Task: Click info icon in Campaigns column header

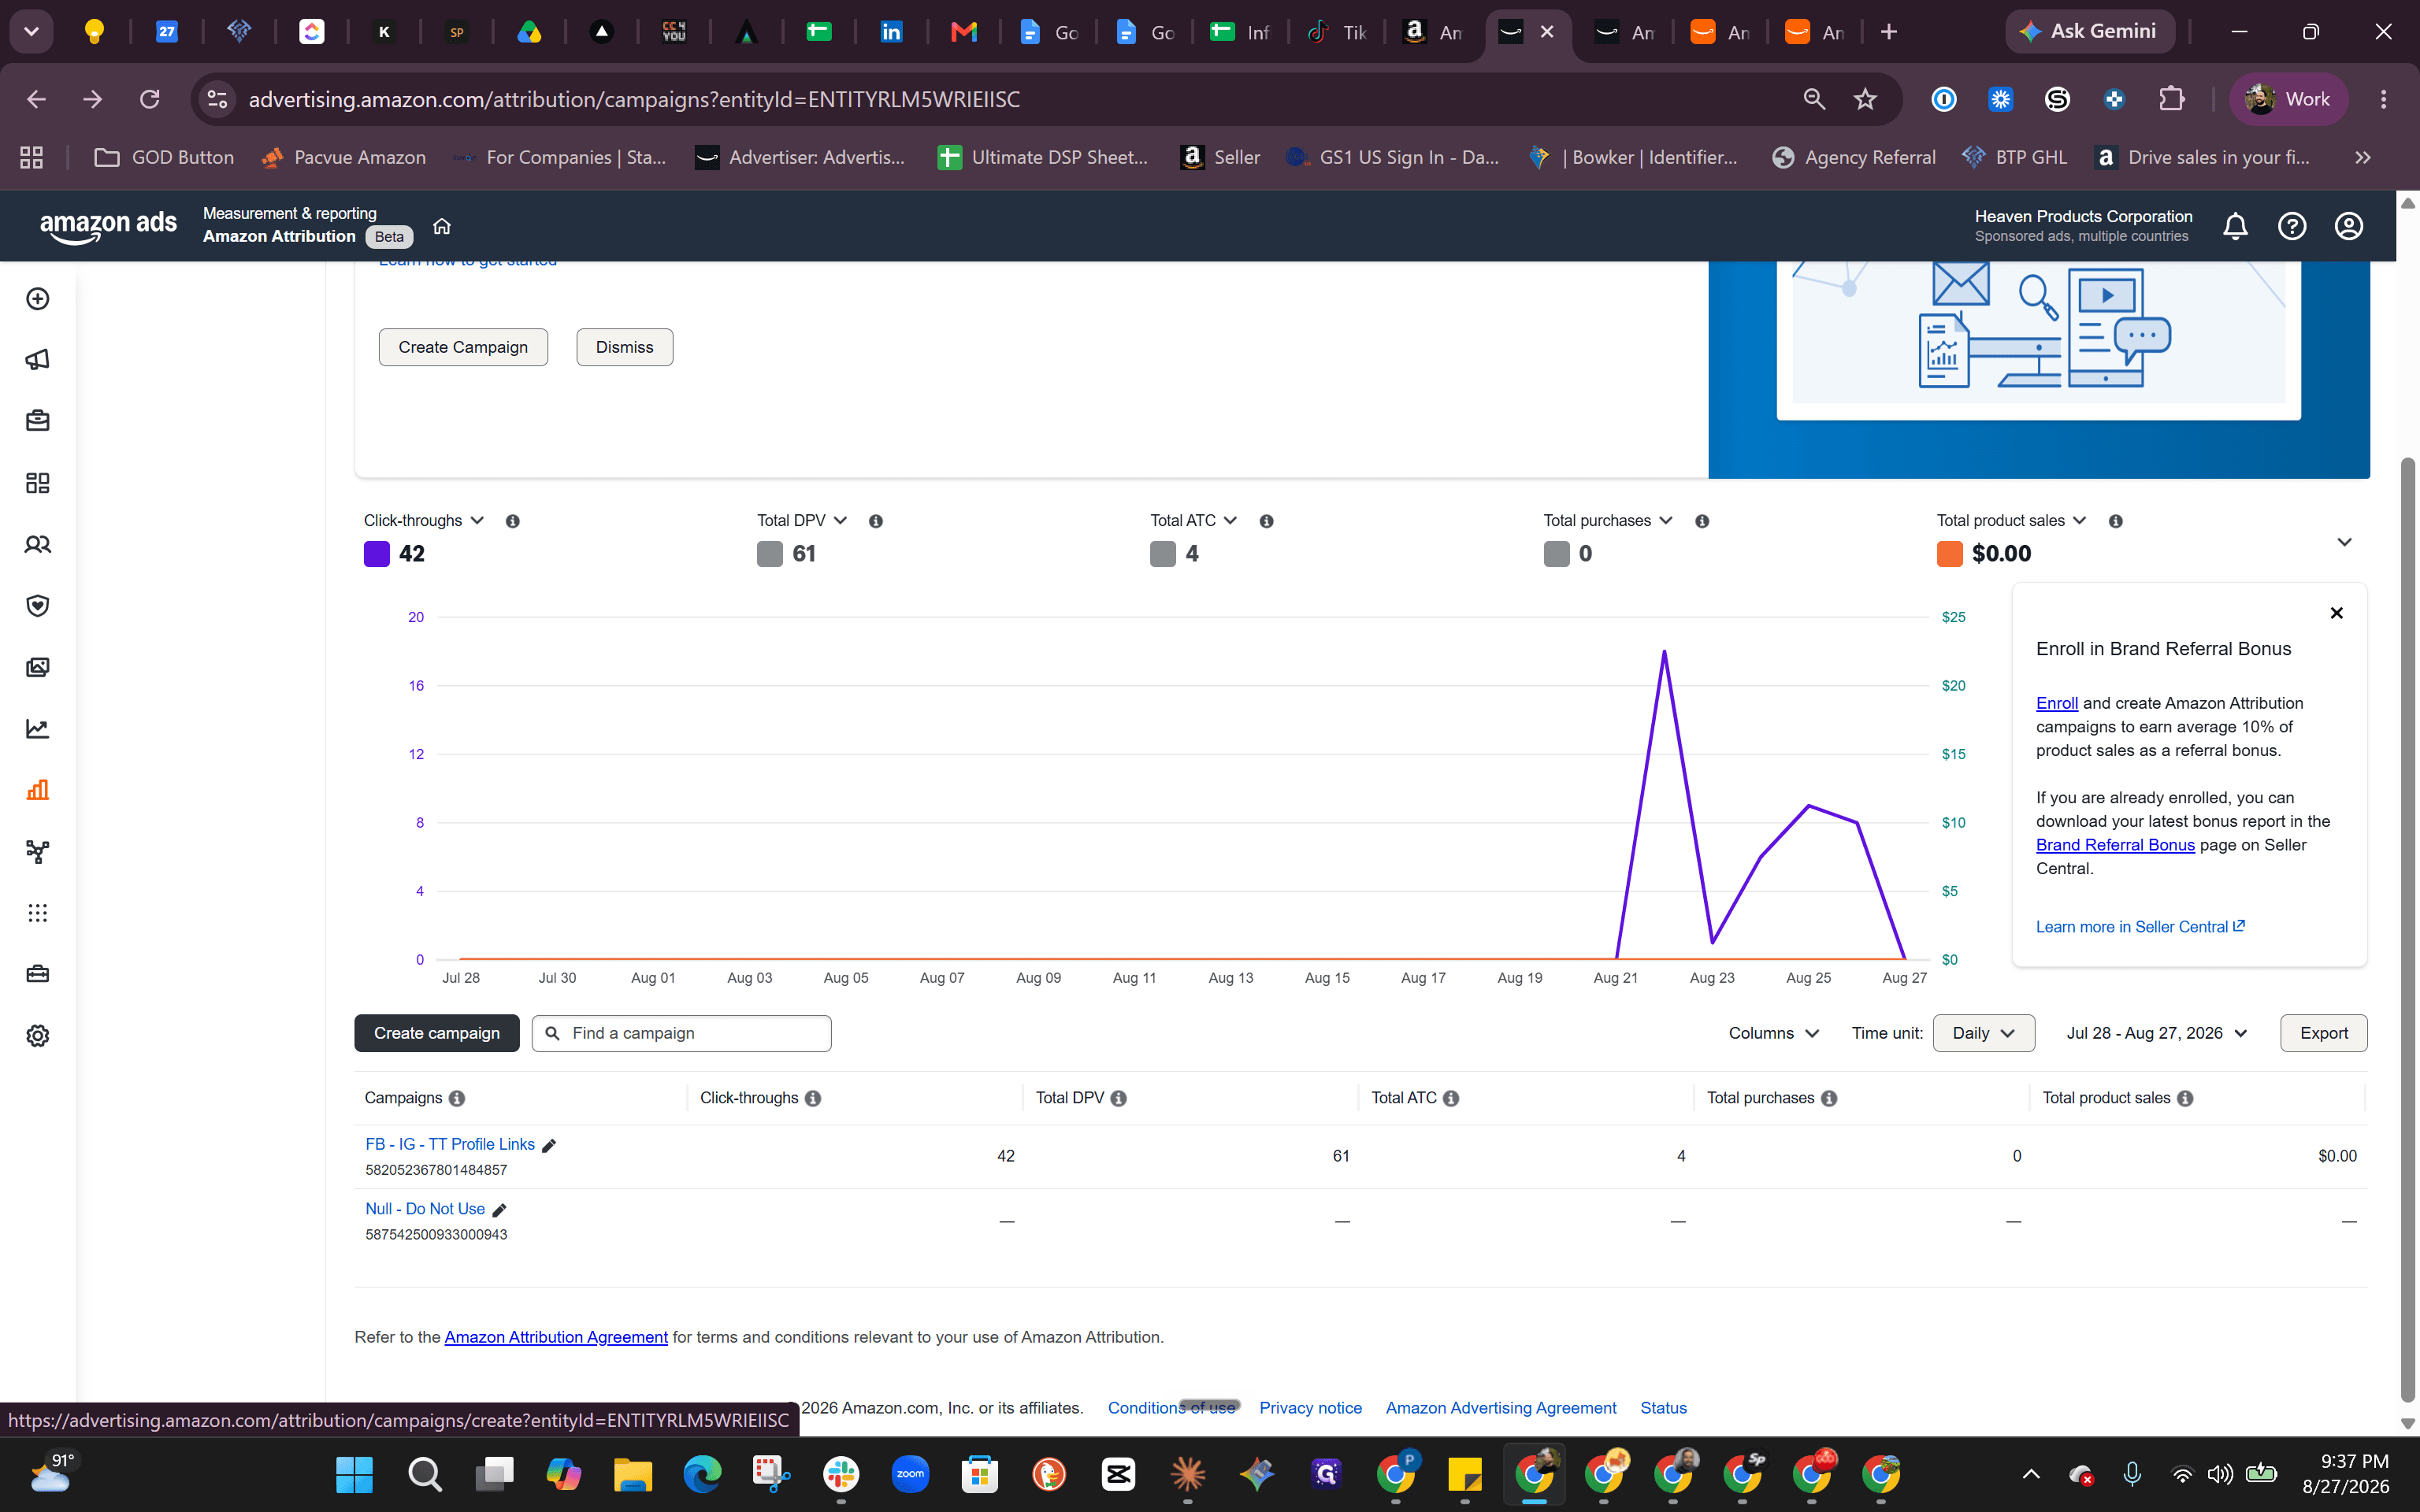Action: [x=457, y=1098]
